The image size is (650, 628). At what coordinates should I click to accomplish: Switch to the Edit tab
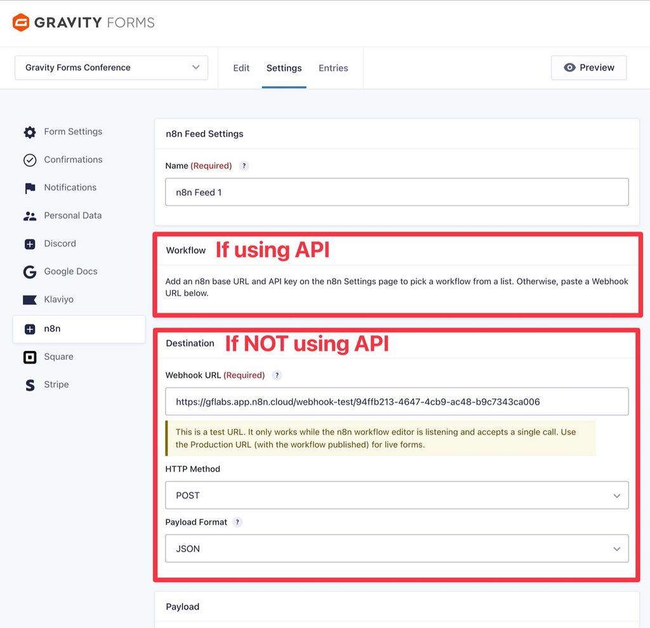[241, 68]
